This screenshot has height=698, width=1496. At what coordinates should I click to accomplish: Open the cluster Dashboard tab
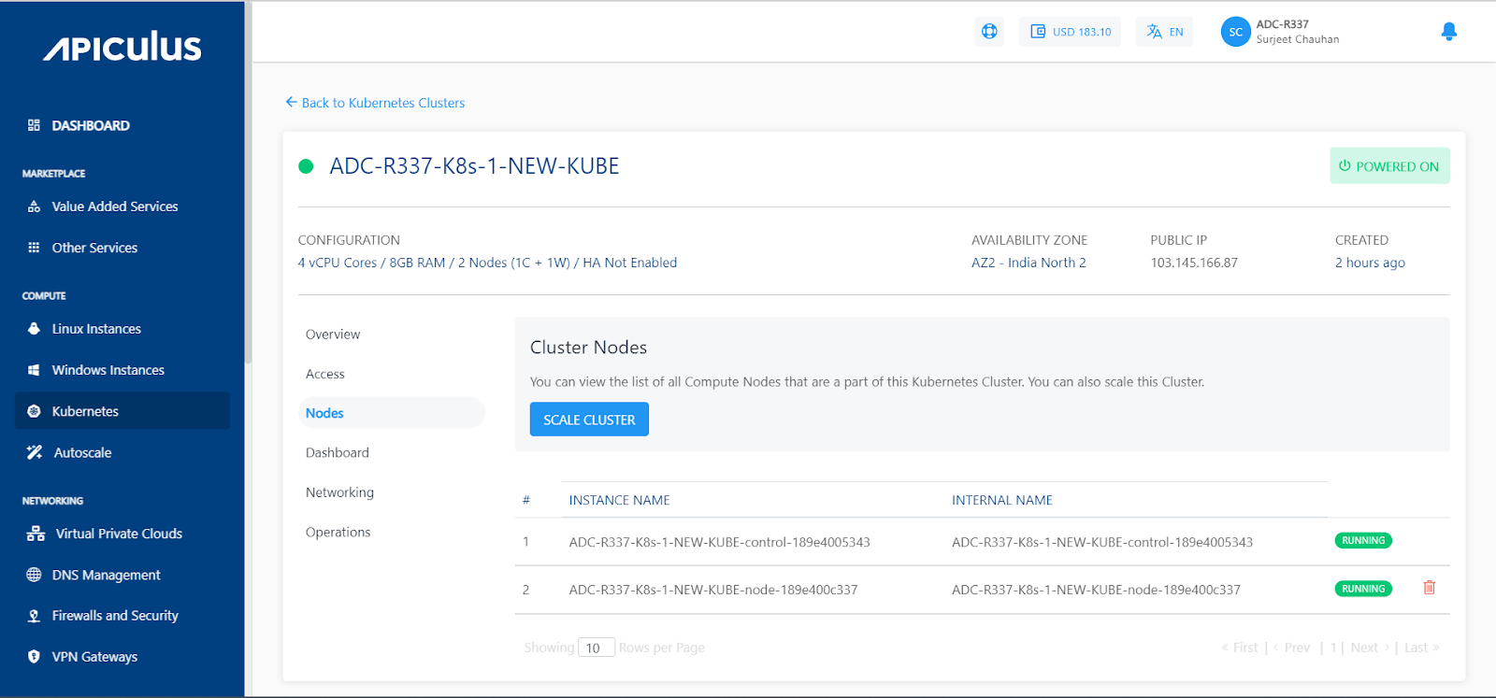click(338, 453)
